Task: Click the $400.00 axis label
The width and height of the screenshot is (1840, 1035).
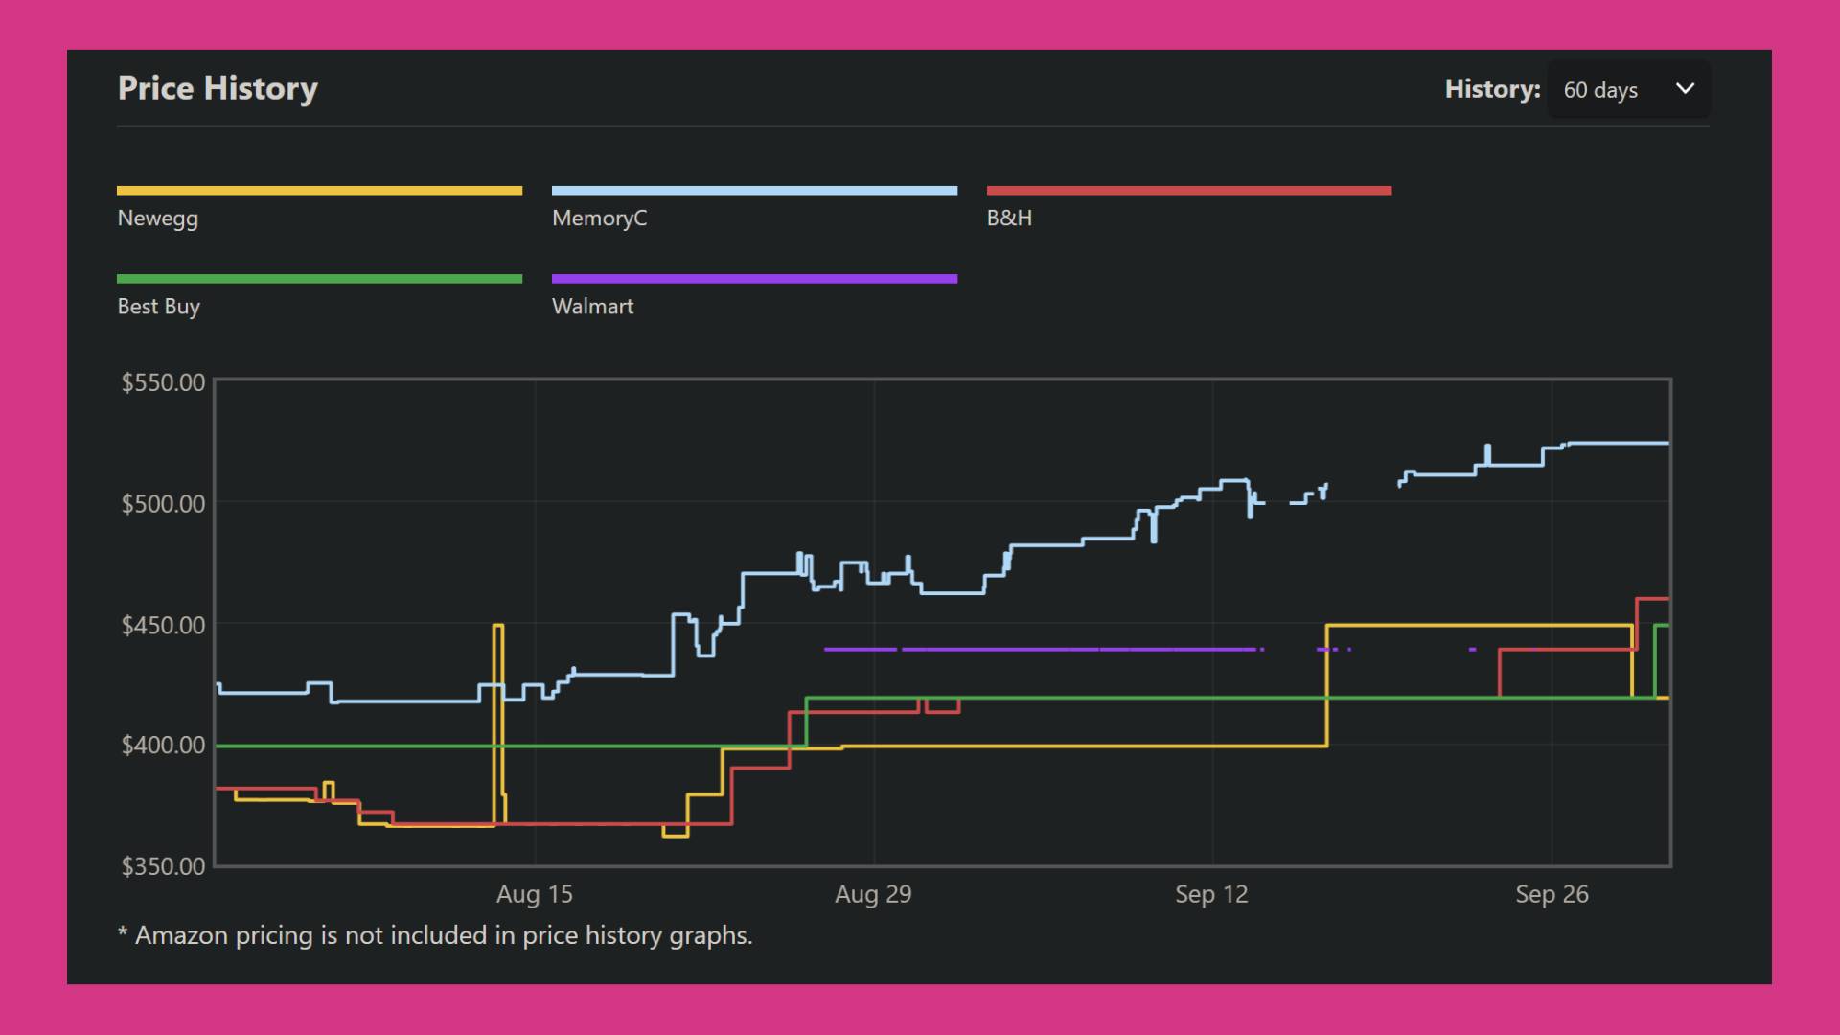Action: pyautogui.click(x=163, y=745)
